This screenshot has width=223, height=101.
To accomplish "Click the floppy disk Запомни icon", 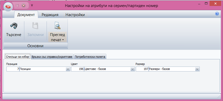I will pos(35,26).
